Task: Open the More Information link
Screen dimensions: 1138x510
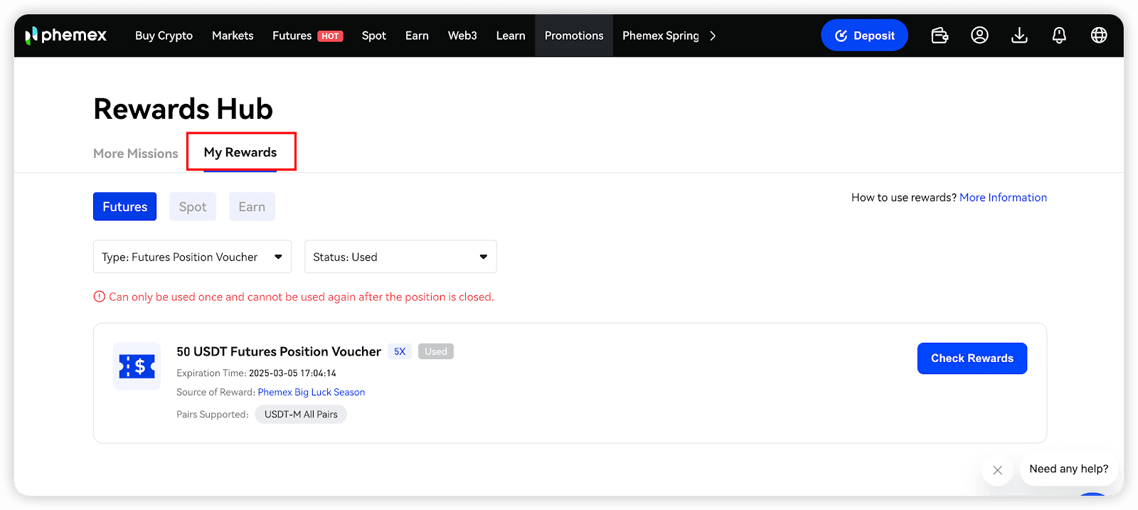Action: pos(1003,198)
